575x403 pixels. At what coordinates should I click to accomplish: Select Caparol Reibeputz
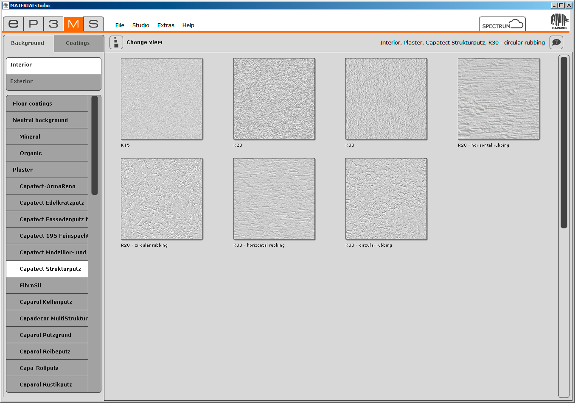click(47, 351)
